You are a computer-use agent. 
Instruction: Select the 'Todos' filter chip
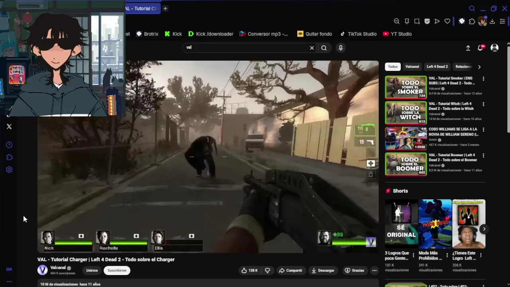tap(393, 67)
